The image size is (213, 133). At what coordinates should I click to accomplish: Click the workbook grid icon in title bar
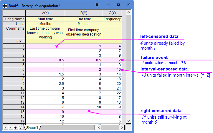[5, 6]
